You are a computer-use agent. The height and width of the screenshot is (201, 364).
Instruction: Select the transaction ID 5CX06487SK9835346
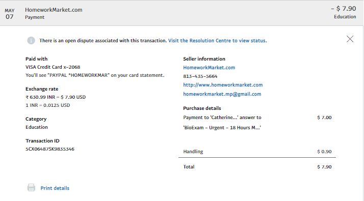tap(50, 149)
